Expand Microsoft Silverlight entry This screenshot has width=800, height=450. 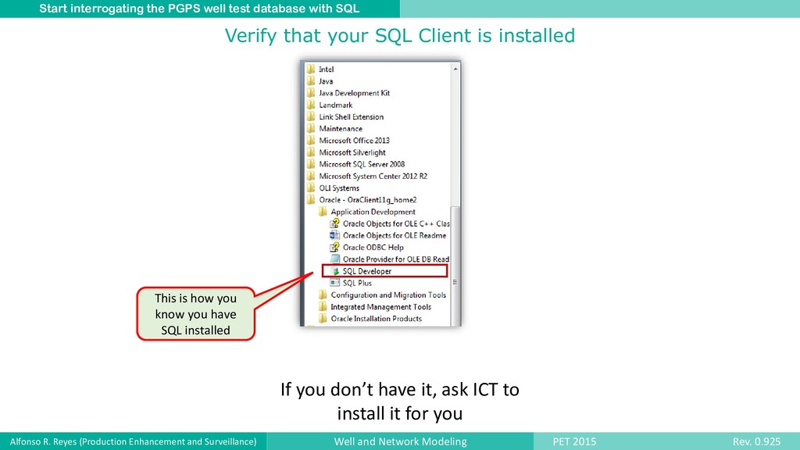(x=352, y=152)
